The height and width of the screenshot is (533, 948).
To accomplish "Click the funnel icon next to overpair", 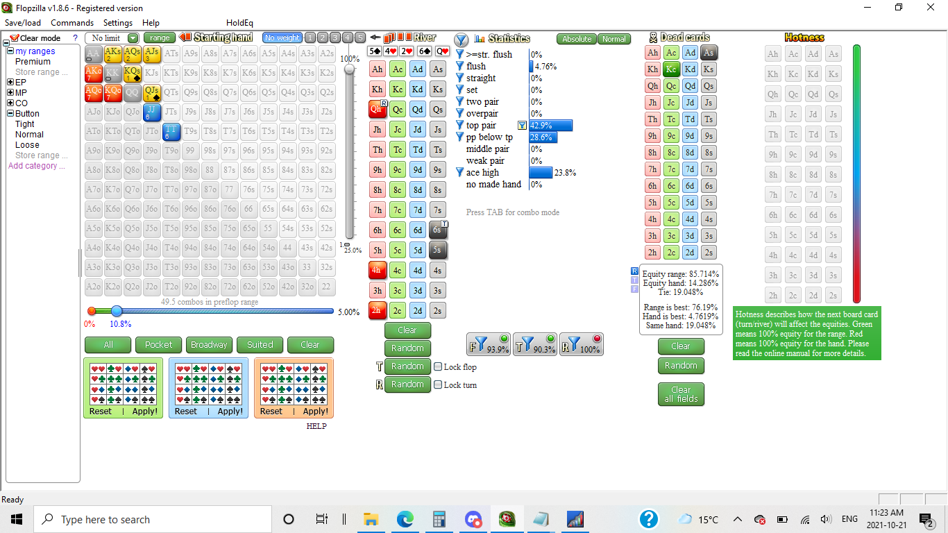I will (x=460, y=114).
